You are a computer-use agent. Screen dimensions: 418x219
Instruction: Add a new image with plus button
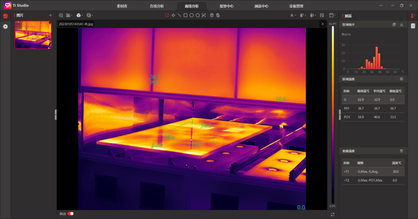point(50,15)
